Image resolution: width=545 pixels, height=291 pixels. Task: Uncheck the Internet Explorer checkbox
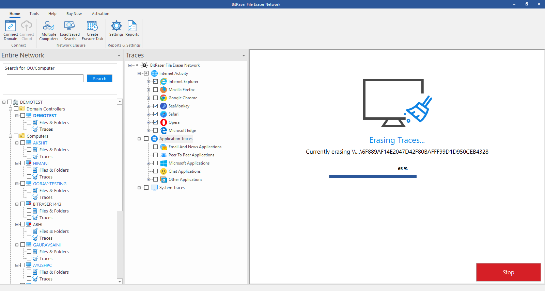tap(156, 82)
